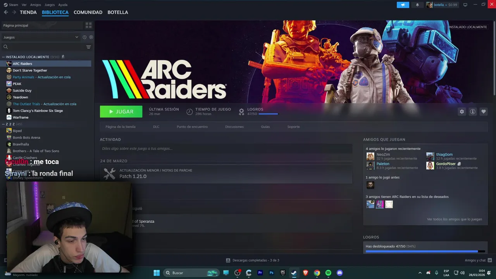Screen dimensions: 496x279
Task: Open the Amigos menu
Action: click(36, 5)
